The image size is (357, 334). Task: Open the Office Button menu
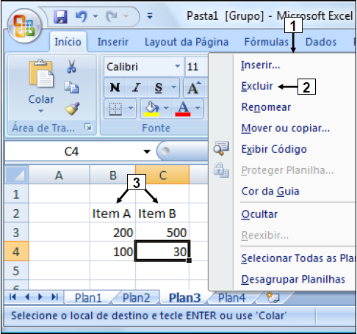point(24,26)
